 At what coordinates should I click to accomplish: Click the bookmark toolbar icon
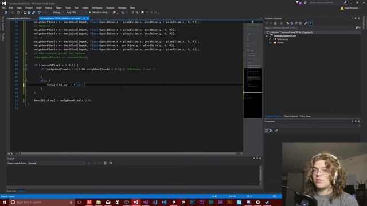click(142, 13)
